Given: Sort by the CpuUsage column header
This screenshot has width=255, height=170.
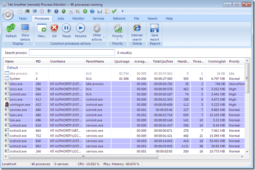Looking at the screenshot, I should [121, 61].
